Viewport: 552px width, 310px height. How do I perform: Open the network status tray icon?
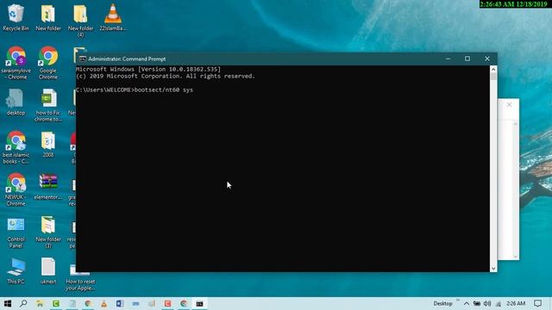pyautogui.click(x=499, y=303)
